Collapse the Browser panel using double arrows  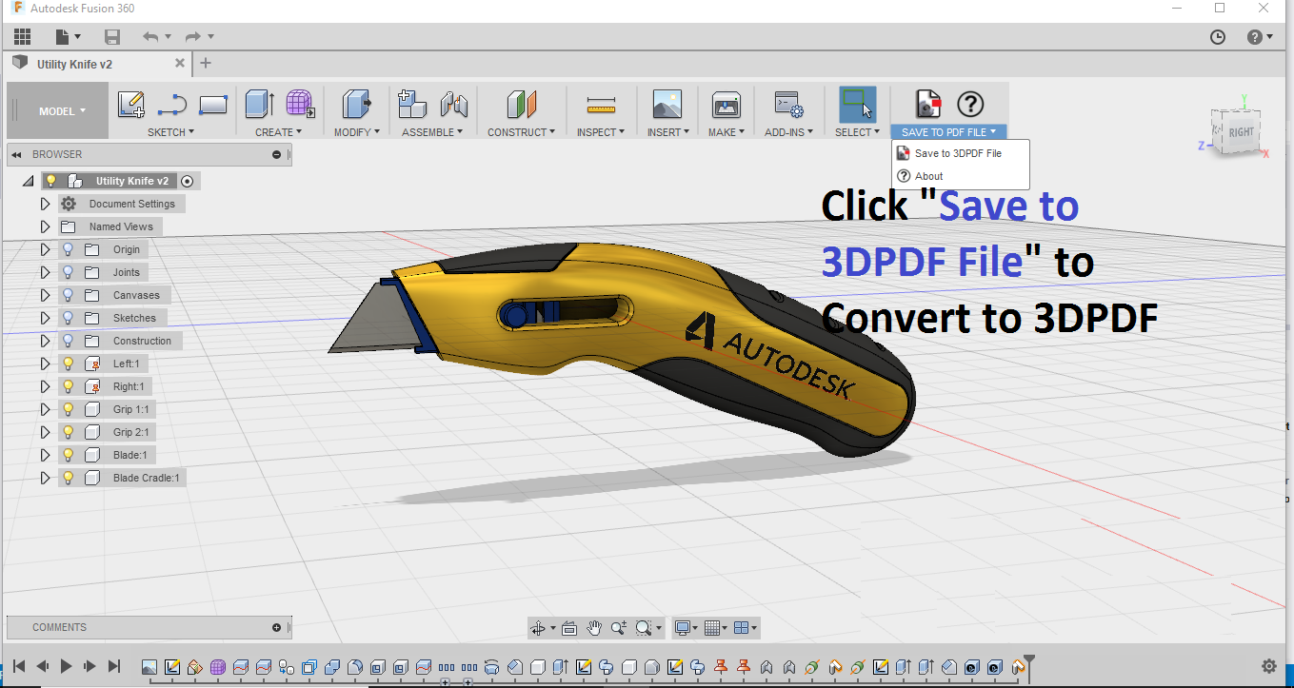click(x=17, y=154)
